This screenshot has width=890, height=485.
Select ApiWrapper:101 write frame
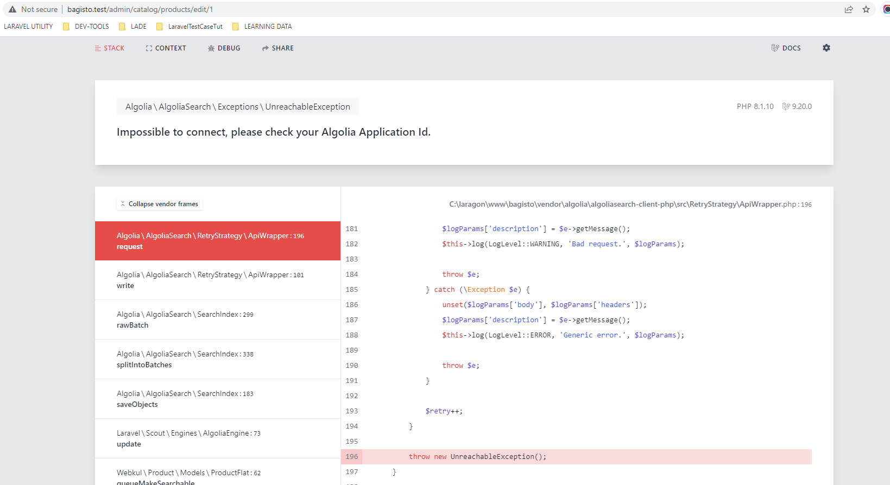[x=218, y=280]
